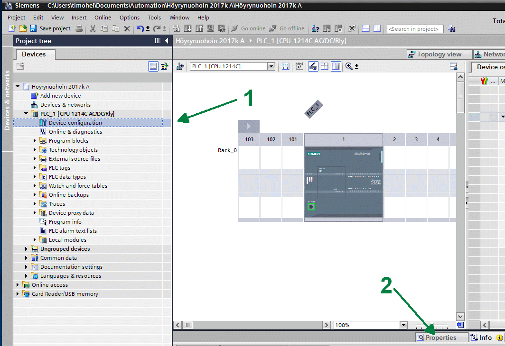
Task: Split editor space horizontally
Action: [366, 28]
